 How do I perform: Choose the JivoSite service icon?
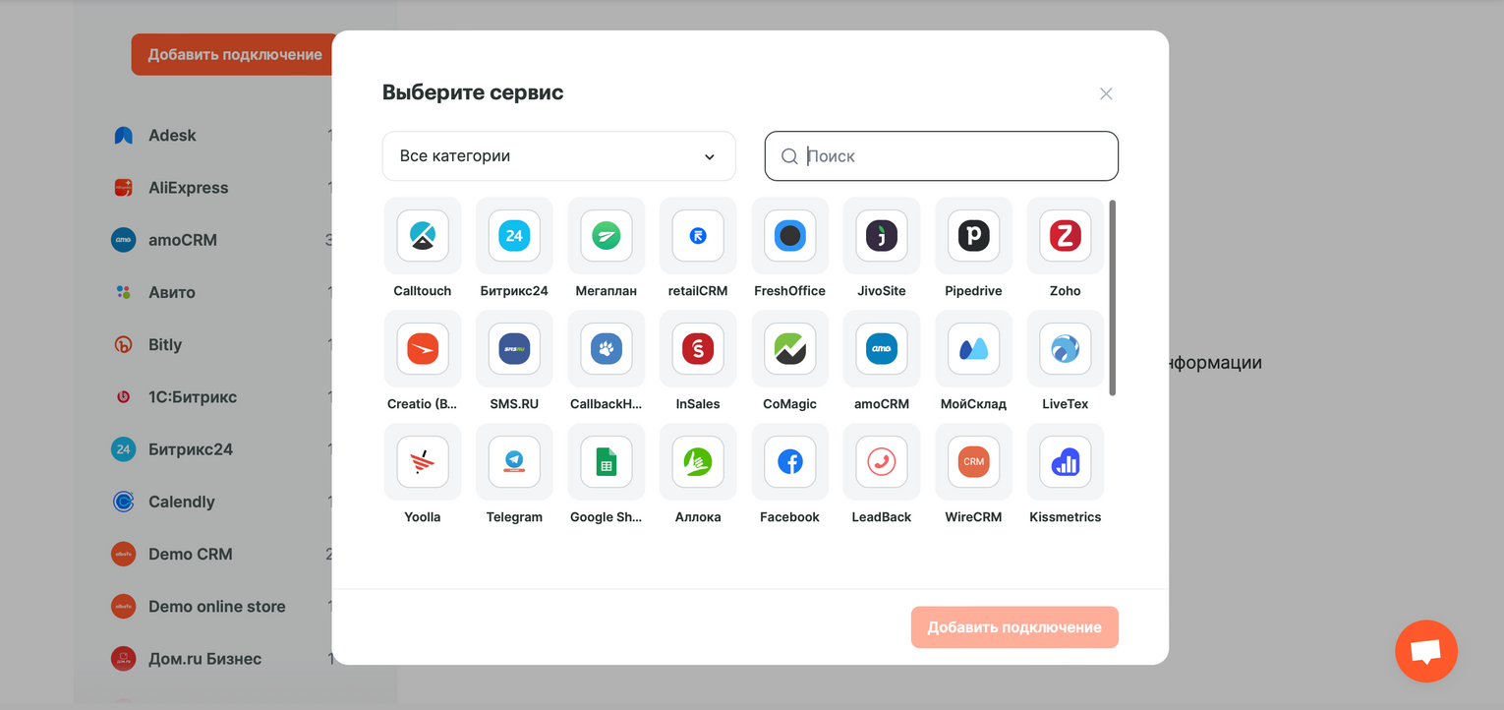(882, 236)
